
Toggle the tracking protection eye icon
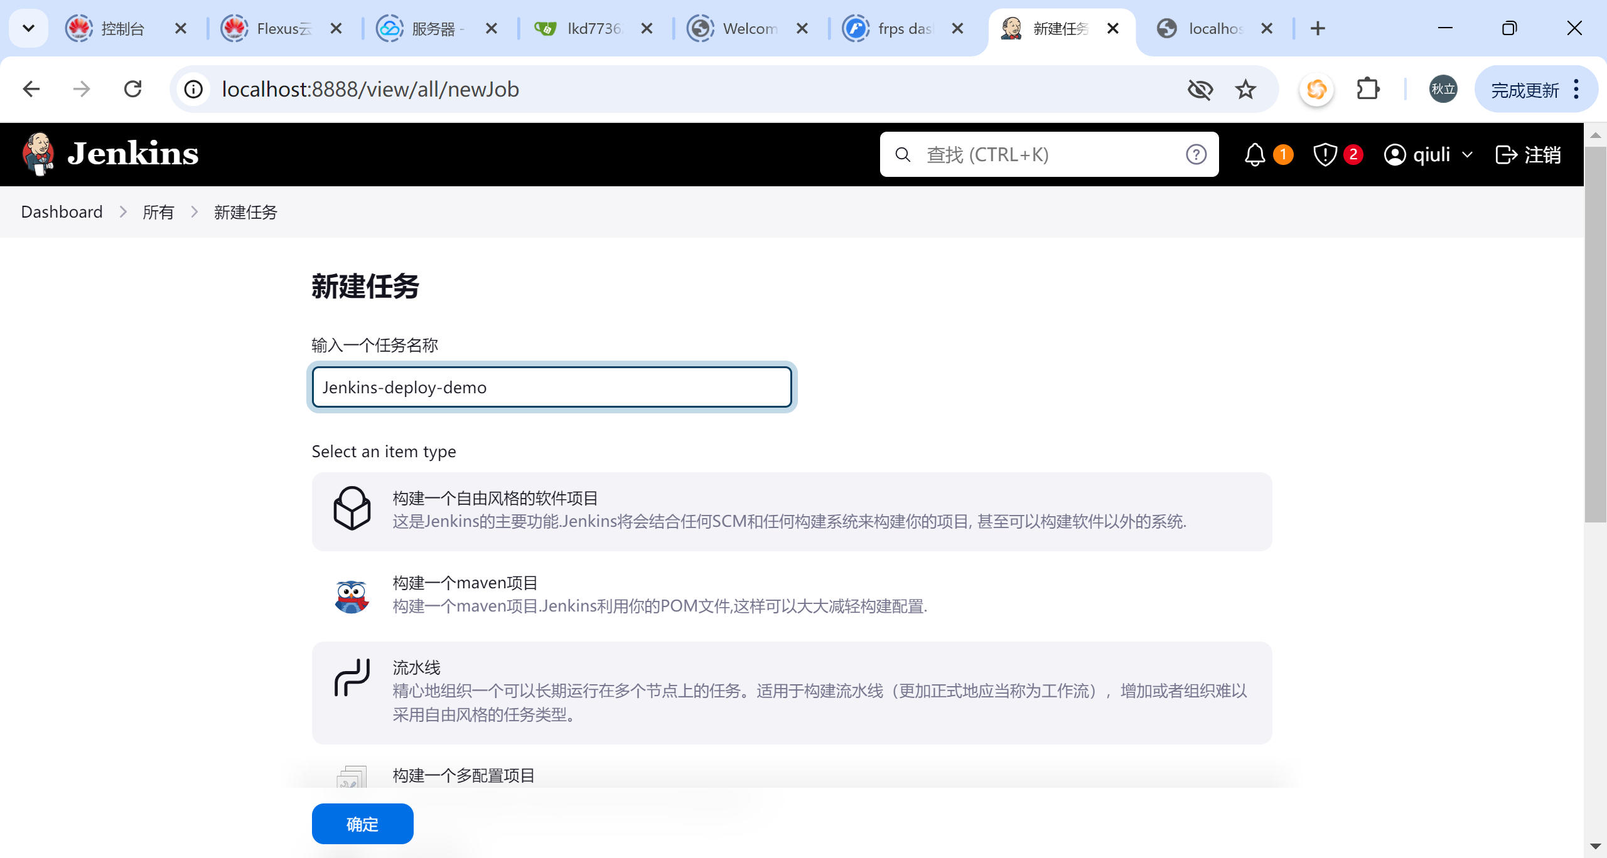1200,90
